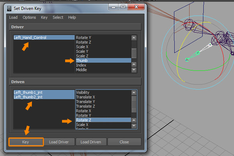Click the Driver list top scroll-up arrow
234x156 pixels.
[134, 37]
